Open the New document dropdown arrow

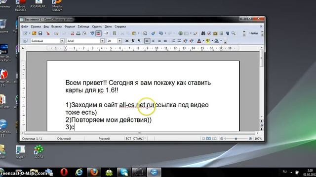point(30,33)
